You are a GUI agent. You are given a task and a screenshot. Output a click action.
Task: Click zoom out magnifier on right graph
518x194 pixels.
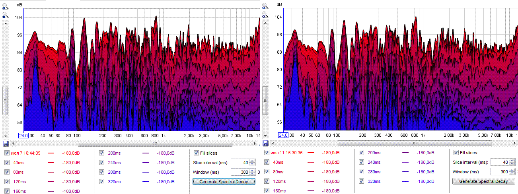tap(265, 16)
